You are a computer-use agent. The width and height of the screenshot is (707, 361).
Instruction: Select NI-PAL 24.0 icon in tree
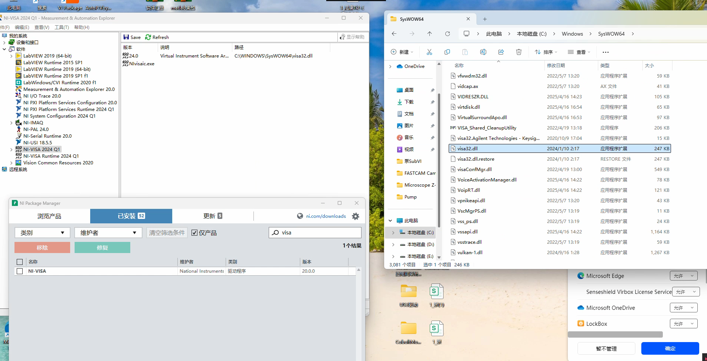tap(19, 129)
